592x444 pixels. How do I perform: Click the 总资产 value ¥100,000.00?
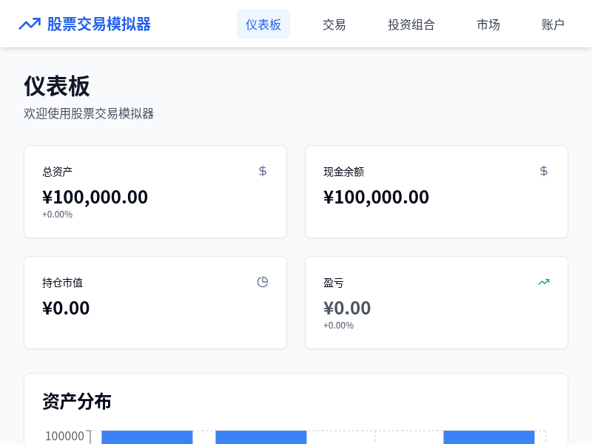(95, 197)
